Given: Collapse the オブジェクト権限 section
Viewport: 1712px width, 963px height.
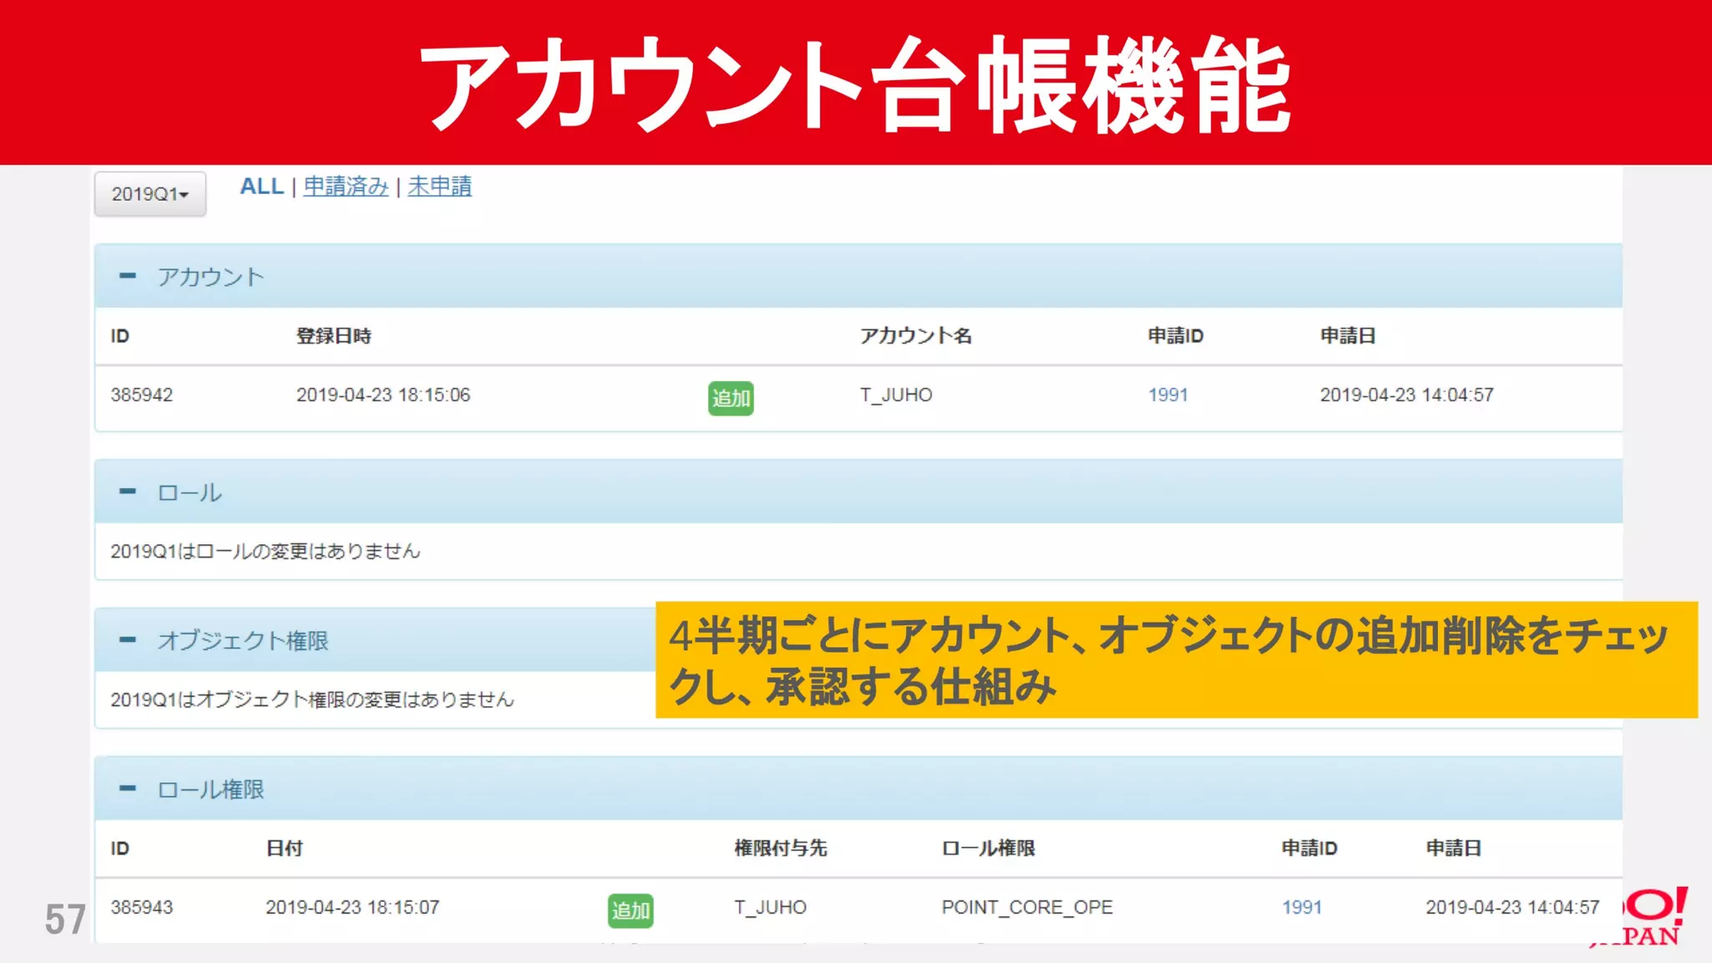Looking at the screenshot, I should click(127, 640).
